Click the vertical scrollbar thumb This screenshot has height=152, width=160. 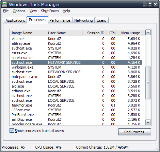pyautogui.click(x=148, y=83)
